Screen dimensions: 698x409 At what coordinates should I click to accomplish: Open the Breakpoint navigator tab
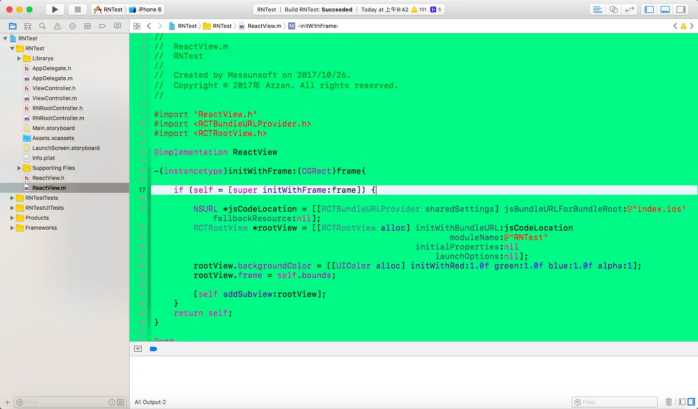[x=102, y=26]
